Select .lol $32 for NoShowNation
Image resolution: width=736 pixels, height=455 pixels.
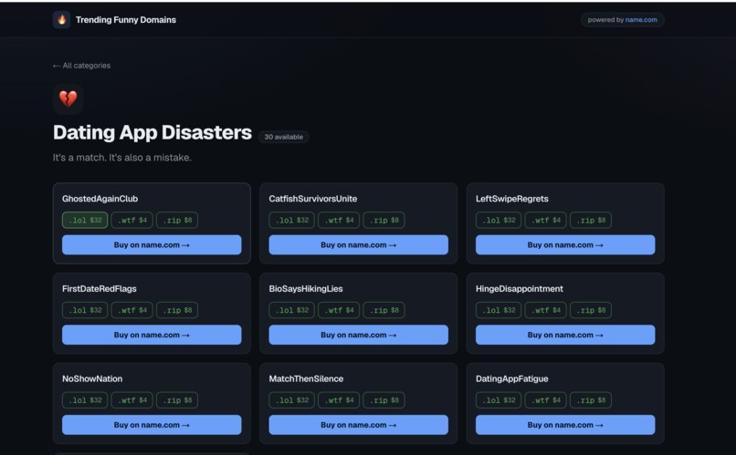pyautogui.click(x=85, y=400)
